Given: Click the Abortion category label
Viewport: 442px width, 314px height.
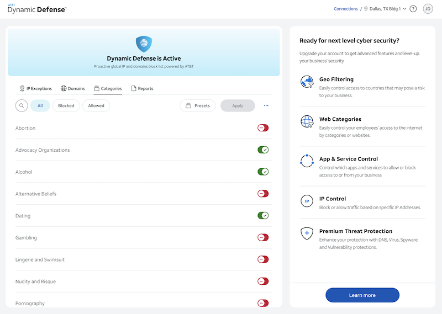Looking at the screenshot, I should (25, 128).
